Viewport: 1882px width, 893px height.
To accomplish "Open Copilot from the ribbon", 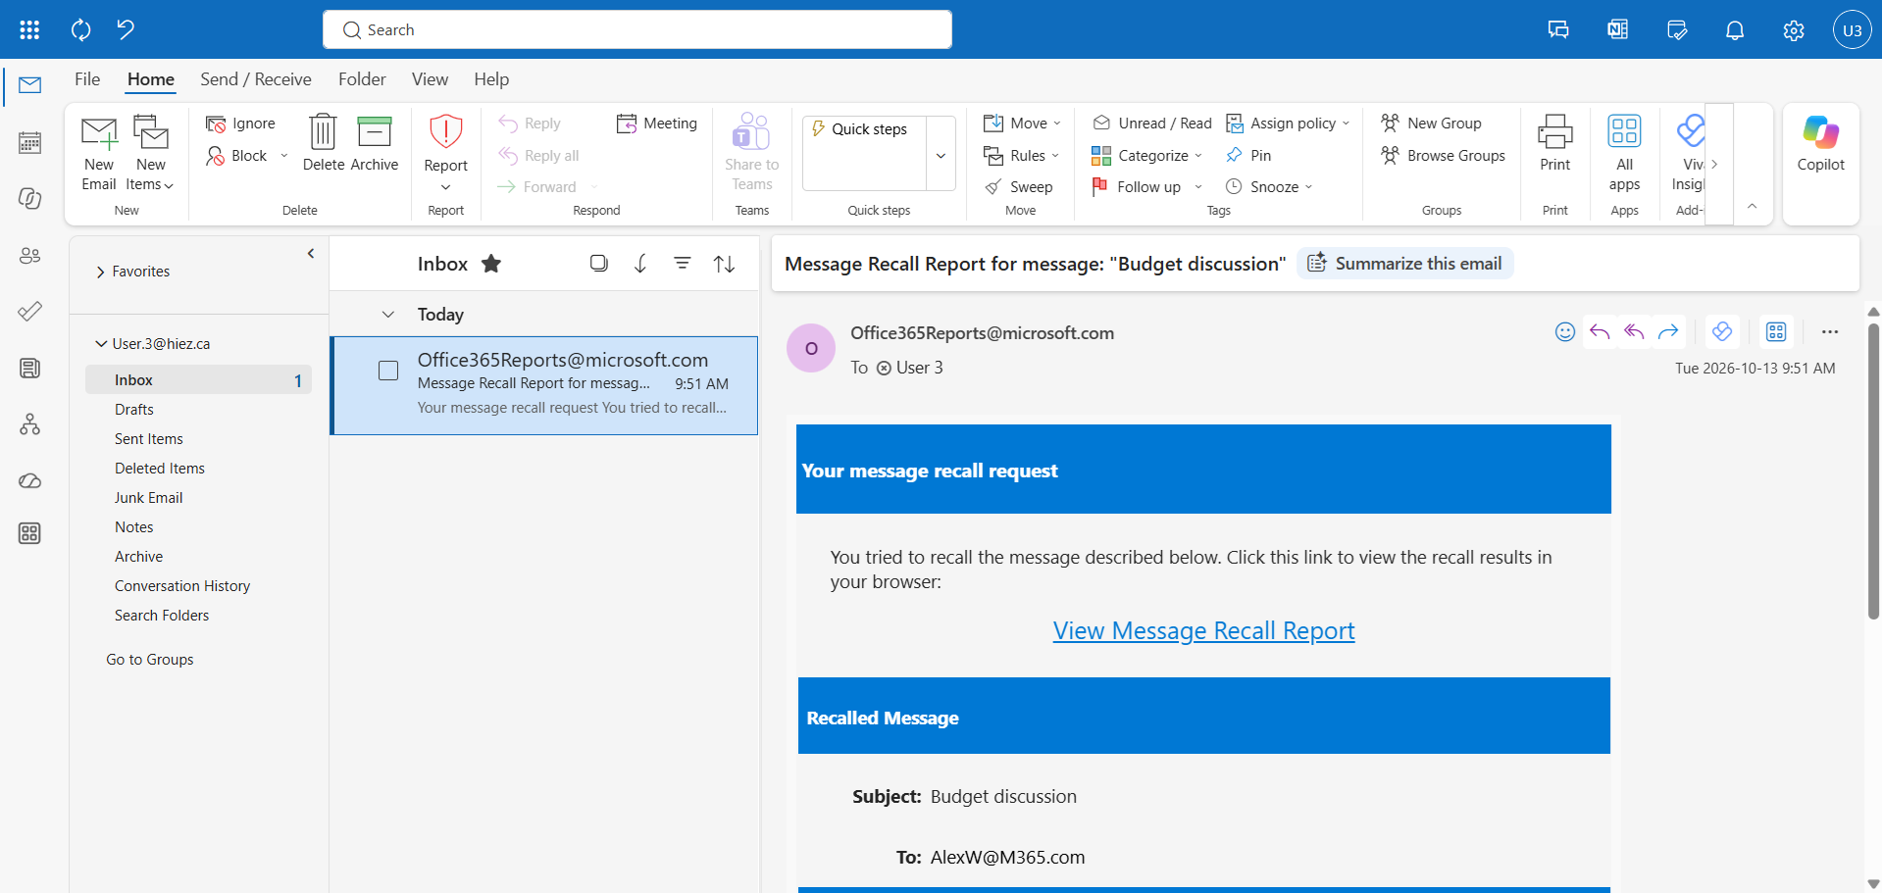I will pyautogui.click(x=1821, y=144).
